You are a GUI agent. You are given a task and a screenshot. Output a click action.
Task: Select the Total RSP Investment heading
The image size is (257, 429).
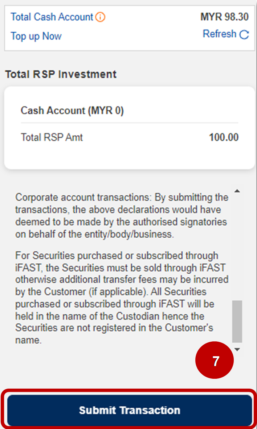point(60,74)
